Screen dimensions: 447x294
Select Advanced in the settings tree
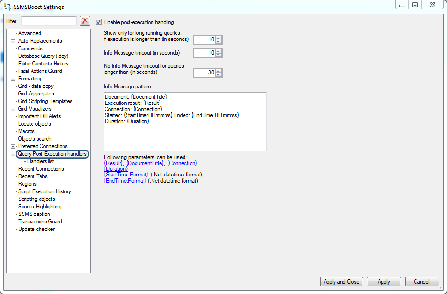30,33
